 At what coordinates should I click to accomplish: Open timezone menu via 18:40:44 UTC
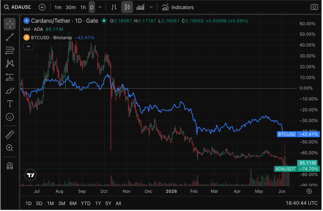[x=302, y=203]
